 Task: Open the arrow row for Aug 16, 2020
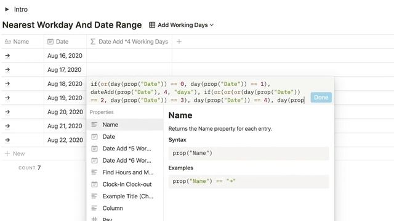(x=7, y=56)
